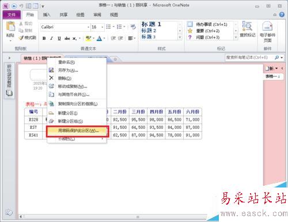The height and width of the screenshot is (222, 288).
Task: Expand the tags gallery list
Action: click(236, 37)
